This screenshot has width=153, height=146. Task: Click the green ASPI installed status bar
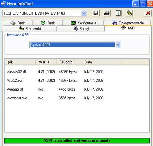click(77, 140)
